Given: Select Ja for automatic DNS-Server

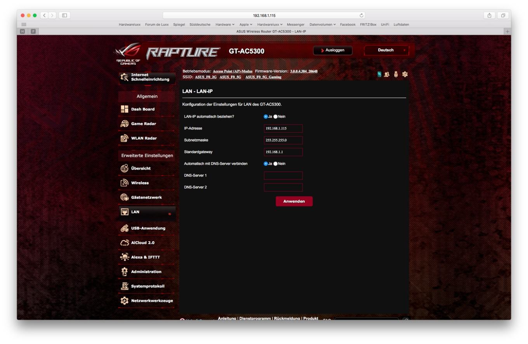Looking at the screenshot, I should tap(266, 164).
